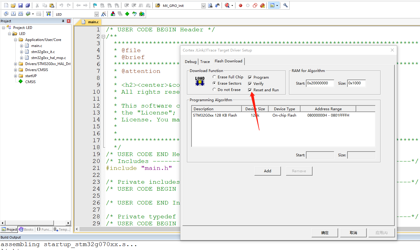Pin the Project panel
420x250 pixels.
coord(63,21)
